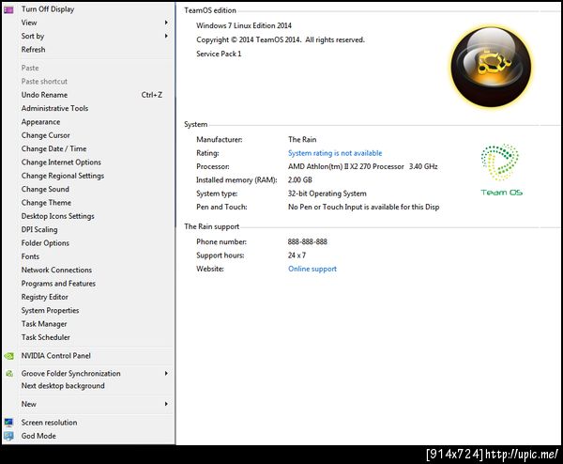Open God Mode entry

click(x=38, y=436)
